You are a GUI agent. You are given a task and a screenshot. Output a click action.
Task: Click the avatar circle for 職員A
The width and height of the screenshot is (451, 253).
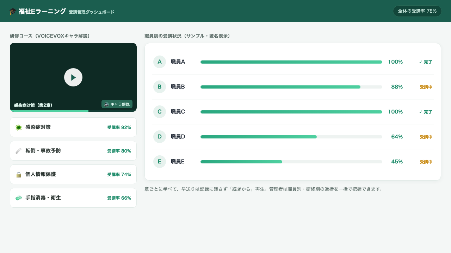click(x=160, y=62)
